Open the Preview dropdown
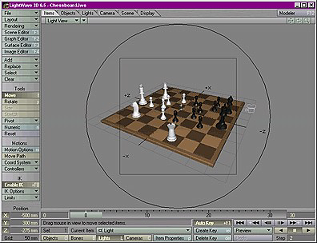 (253, 230)
